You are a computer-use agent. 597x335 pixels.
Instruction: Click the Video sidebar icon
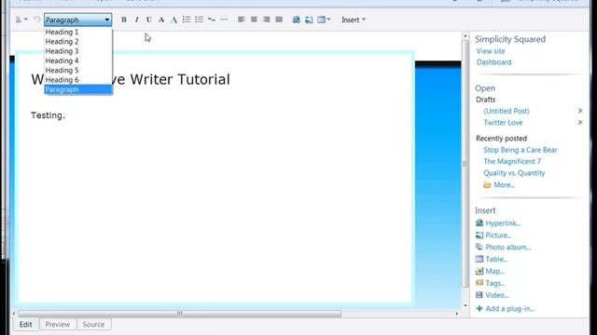click(479, 295)
